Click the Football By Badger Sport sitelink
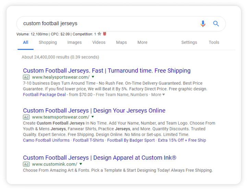The image size is (247, 191). pyautogui.click(x=131, y=140)
